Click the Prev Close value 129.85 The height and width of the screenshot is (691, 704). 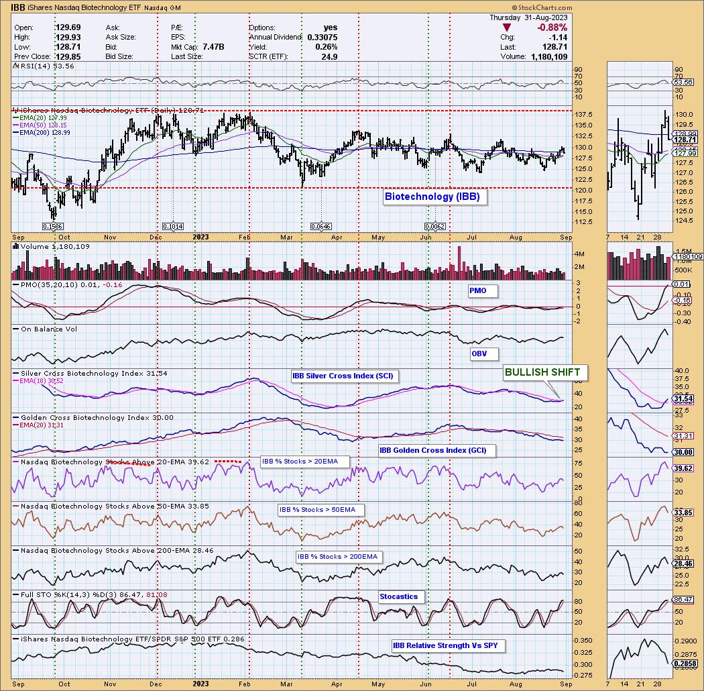point(68,56)
